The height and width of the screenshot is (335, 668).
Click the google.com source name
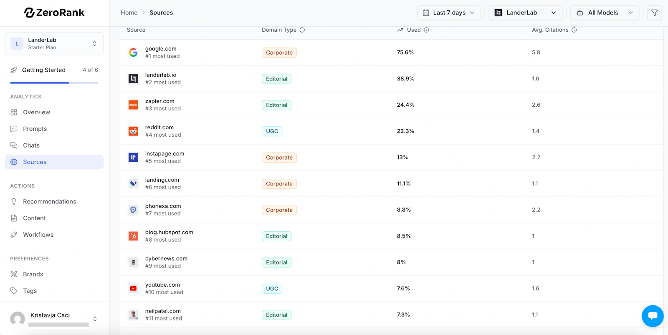pos(161,49)
